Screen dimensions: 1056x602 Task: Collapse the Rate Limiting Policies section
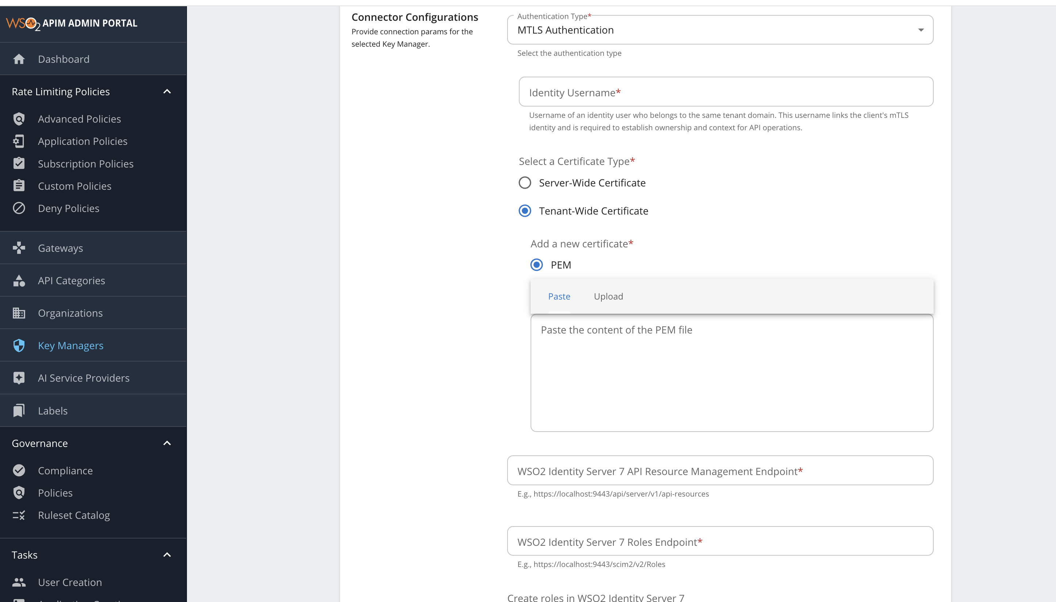pos(167,91)
